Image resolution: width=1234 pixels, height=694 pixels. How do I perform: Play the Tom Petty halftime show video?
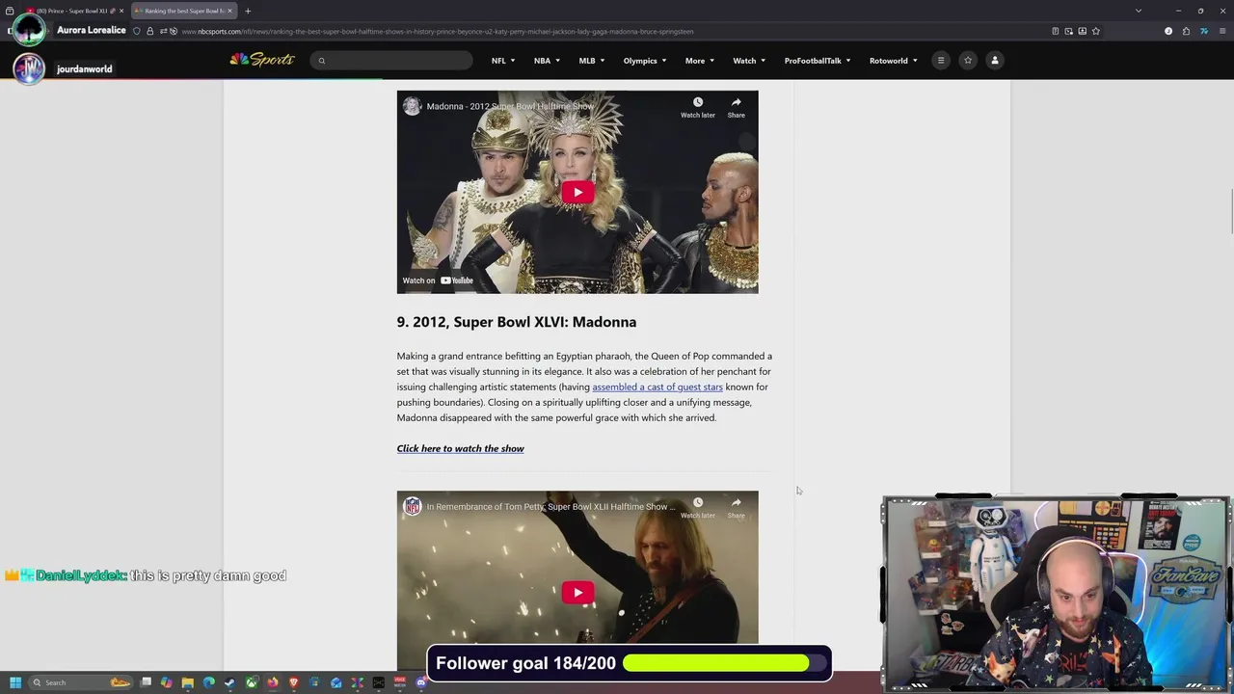[577, 592]
